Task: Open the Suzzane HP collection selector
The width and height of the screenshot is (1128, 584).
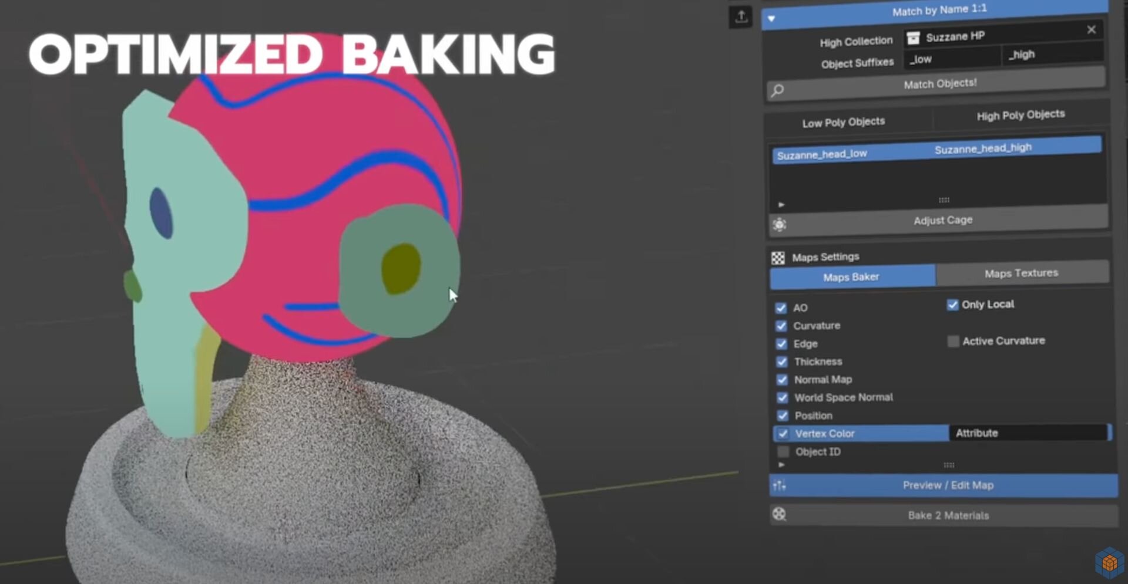Action: [x=1002, y=35]
